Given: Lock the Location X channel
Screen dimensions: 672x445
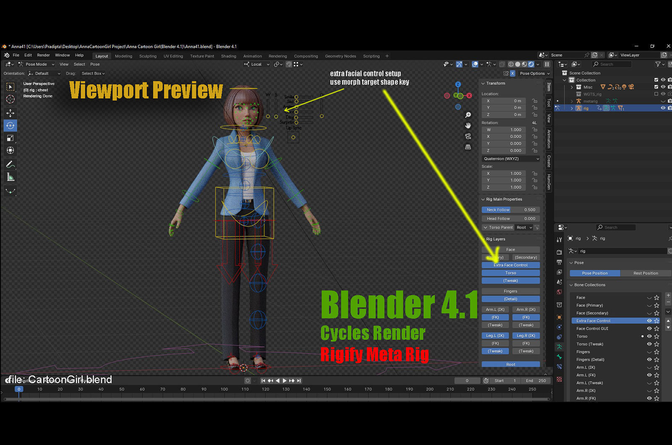Looking at the screenshot, I should point(535,101).
